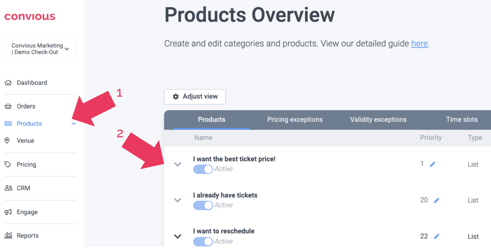491x250 pixels.
Task: Edit priority 1 with pencil icon
Action: coord(432,164)
